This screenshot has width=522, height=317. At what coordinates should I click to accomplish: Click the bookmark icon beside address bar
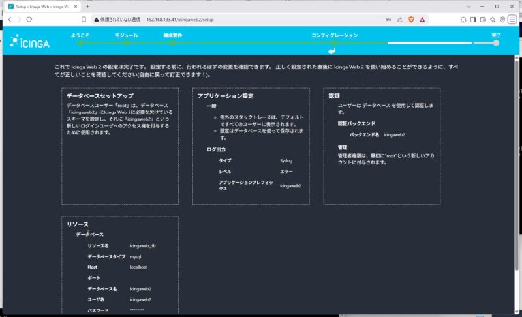pos(84,20)
